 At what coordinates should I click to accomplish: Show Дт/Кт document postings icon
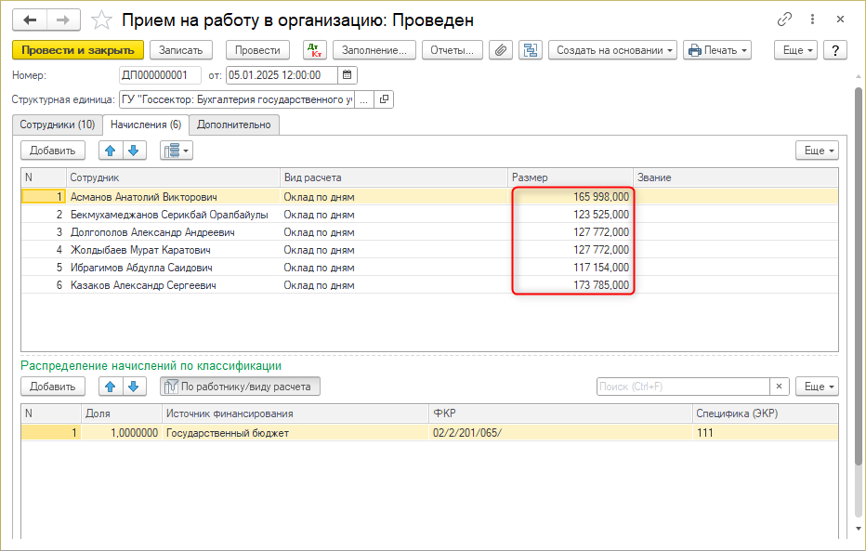(315, 50)
